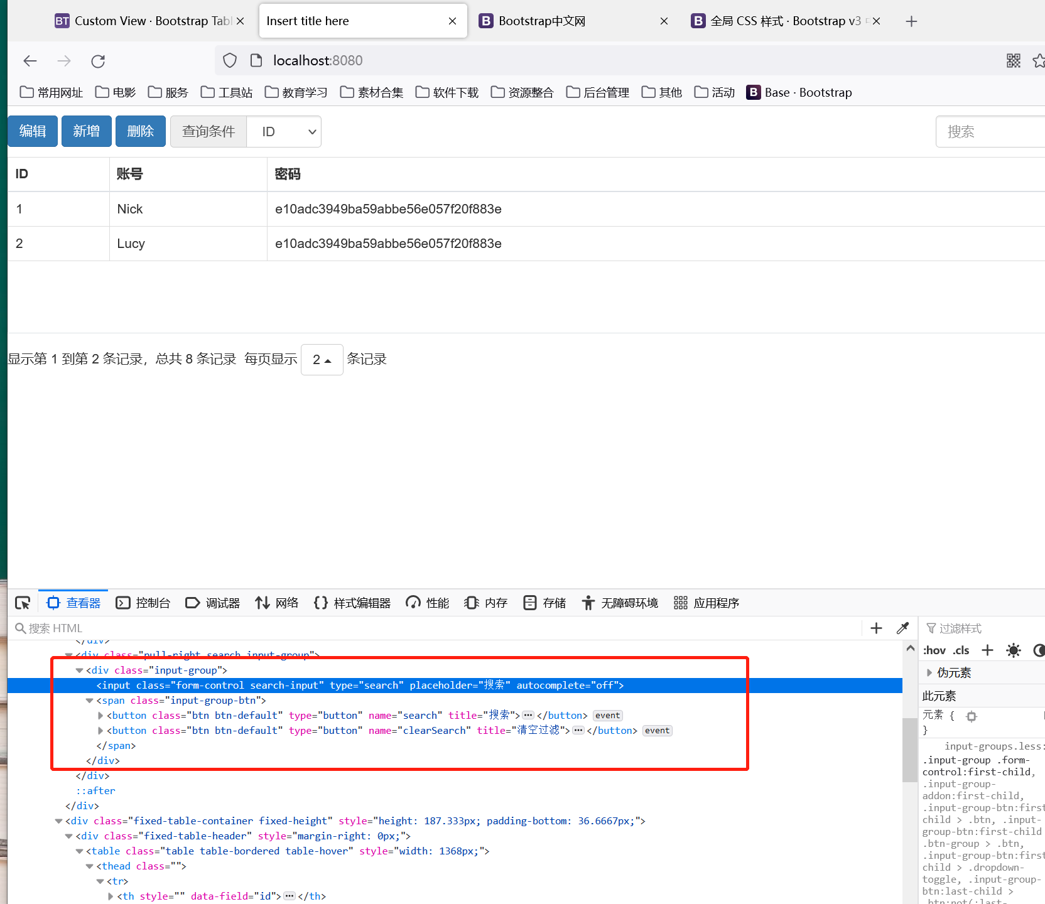Reload the localhost page
The height and width of the screenshot is (904, 1045).
click(x=98, y=61)
